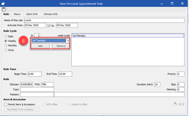Click the Remove button

[x=61, y=46]
